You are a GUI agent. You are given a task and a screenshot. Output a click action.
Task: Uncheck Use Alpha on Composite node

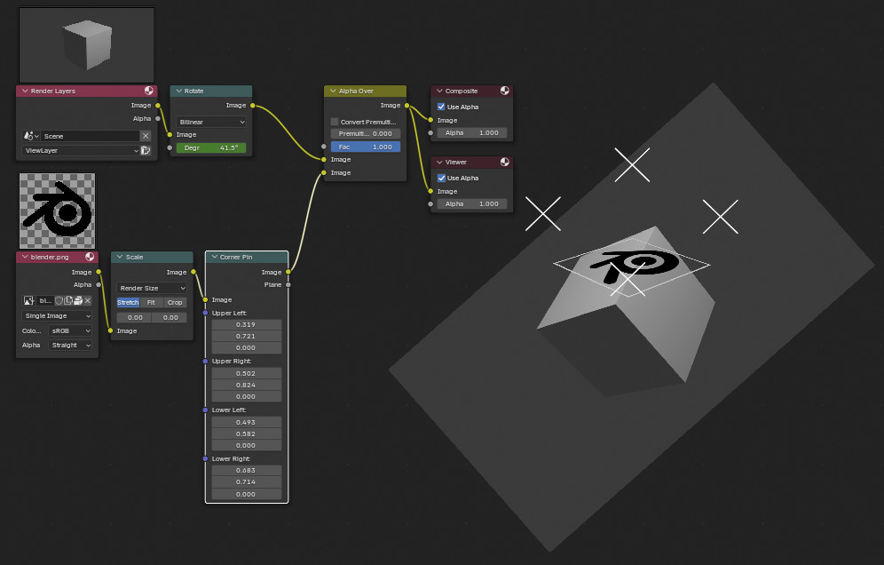[x=441, y=107]
